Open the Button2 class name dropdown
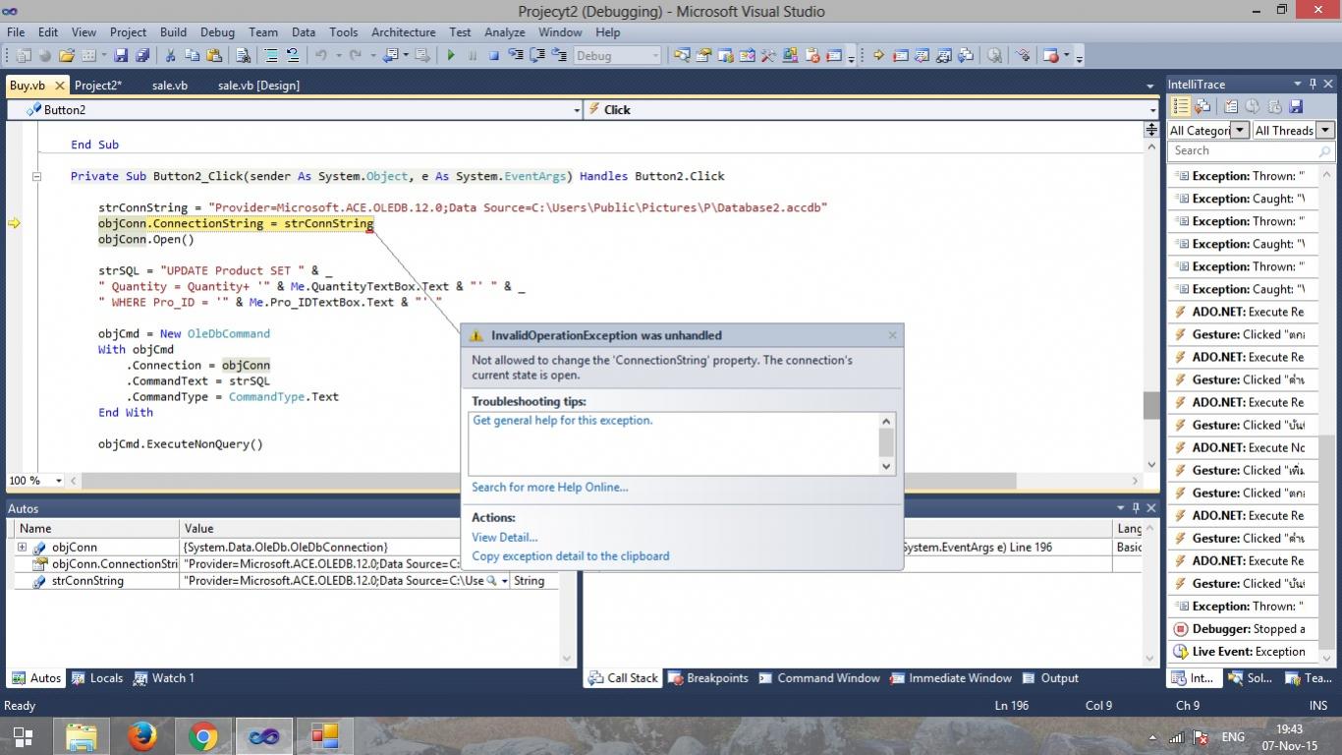This screenshot has height=755, width=1342. (577, 110)
